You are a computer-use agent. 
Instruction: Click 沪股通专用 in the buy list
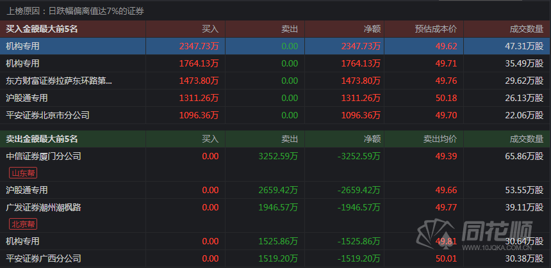click(27, 98)
